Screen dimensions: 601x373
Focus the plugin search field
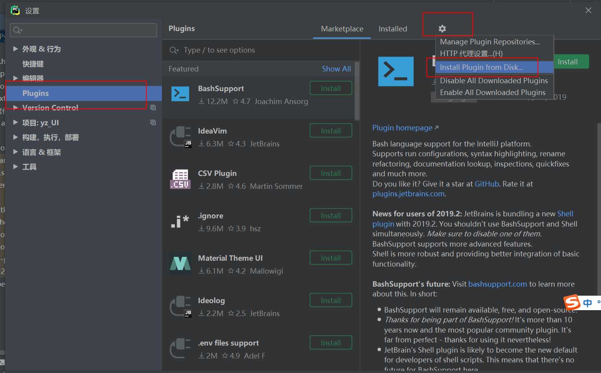point(261,50)
